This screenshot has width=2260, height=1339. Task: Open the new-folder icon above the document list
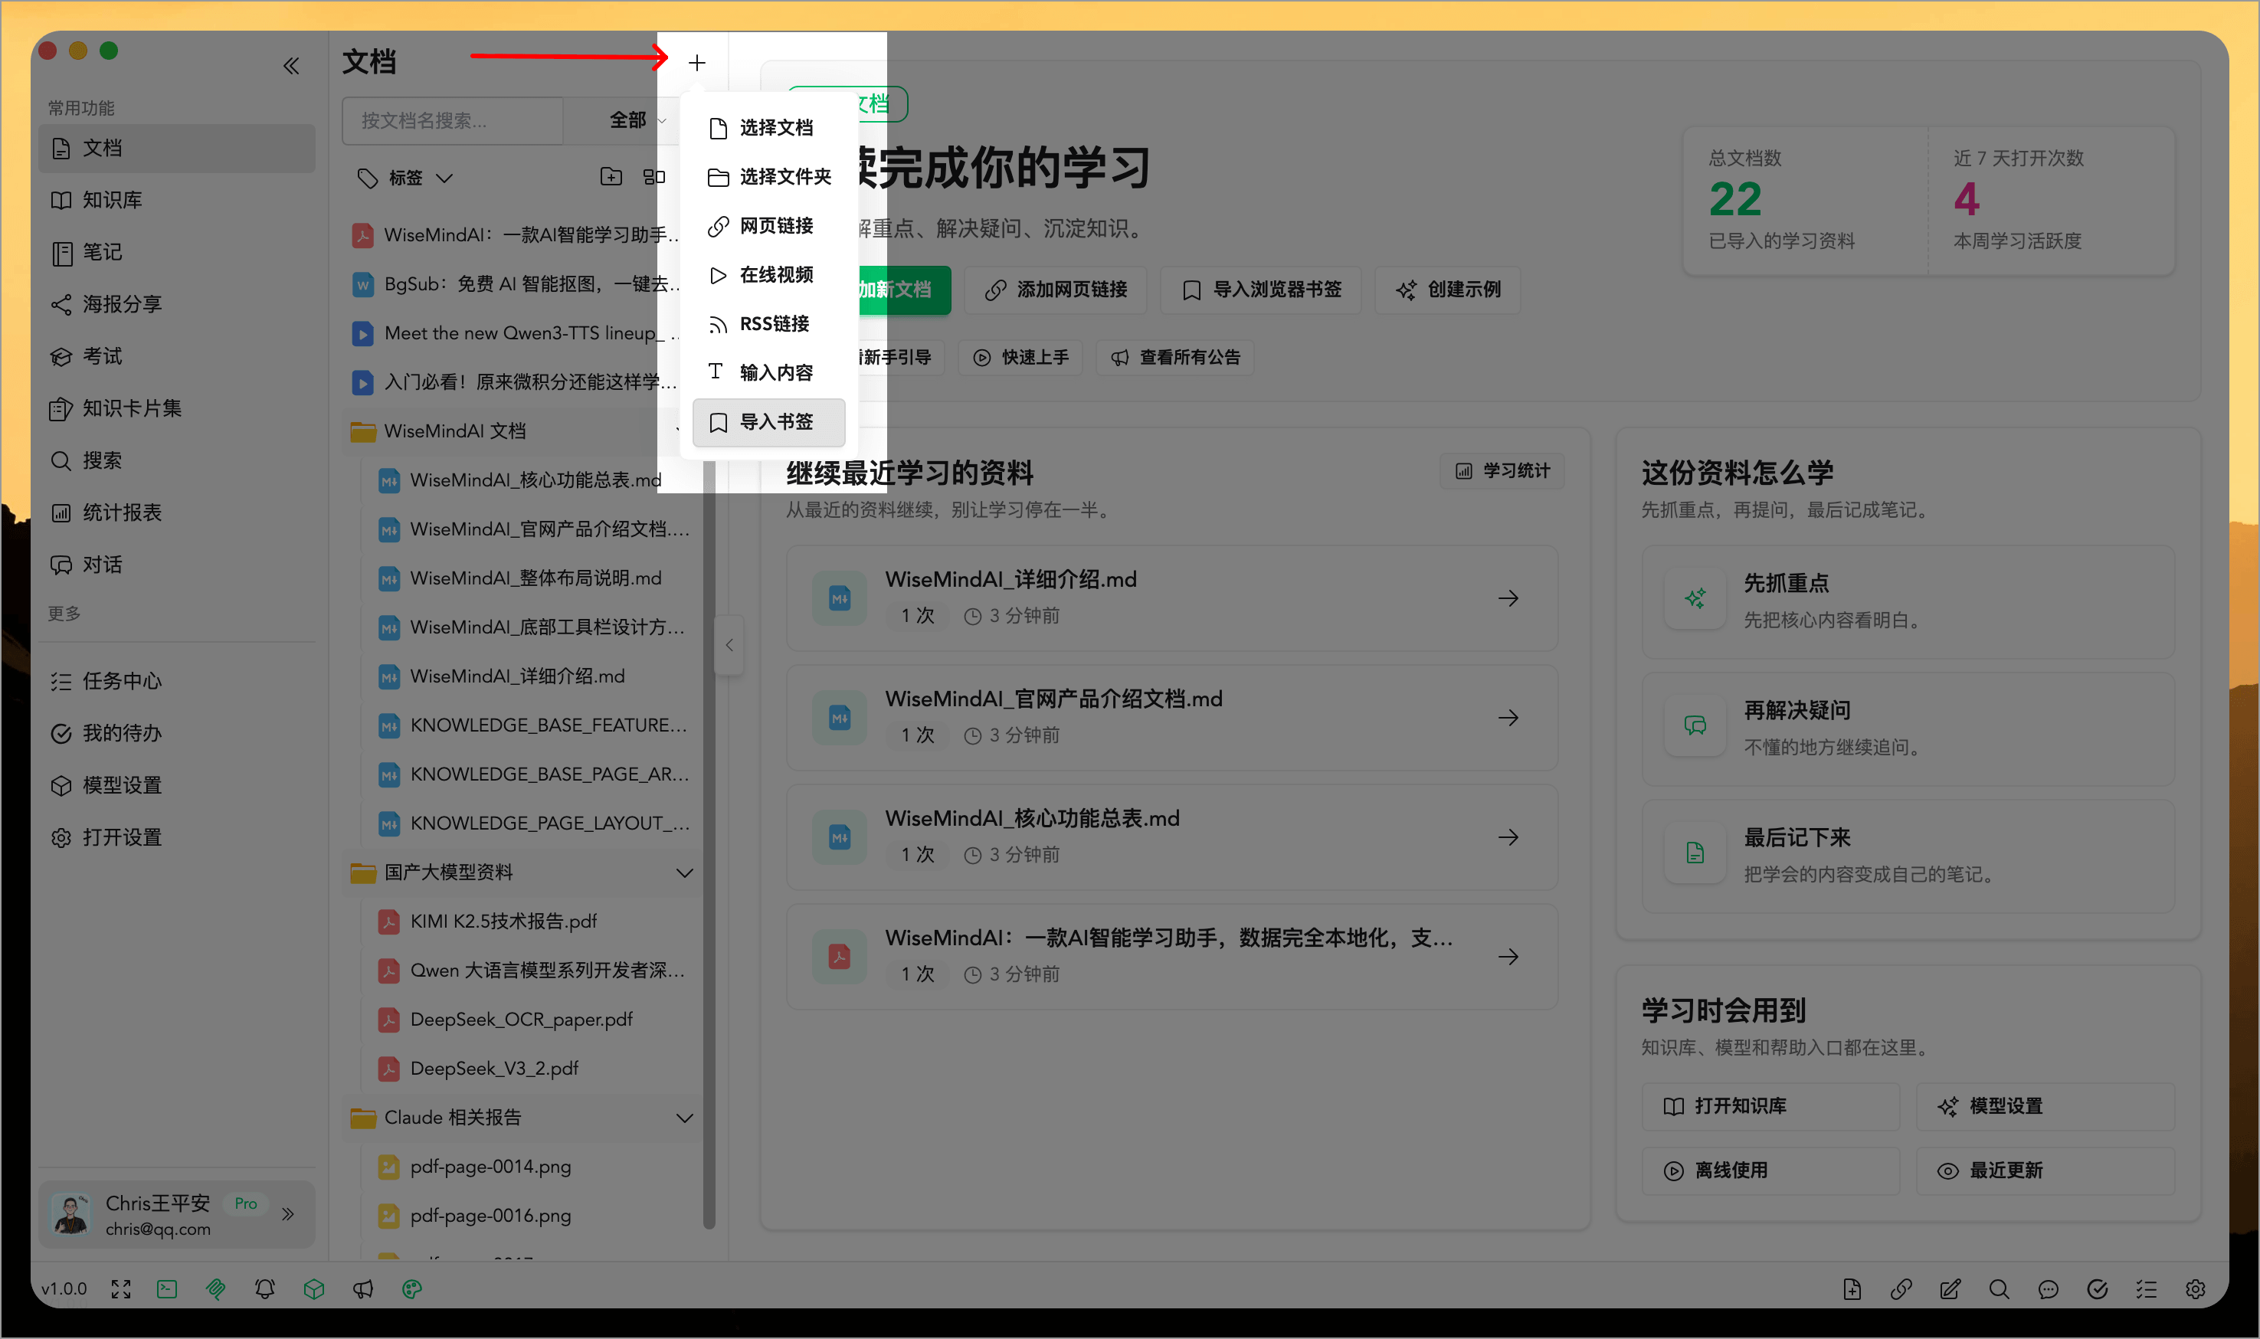(x=611, y=177)
